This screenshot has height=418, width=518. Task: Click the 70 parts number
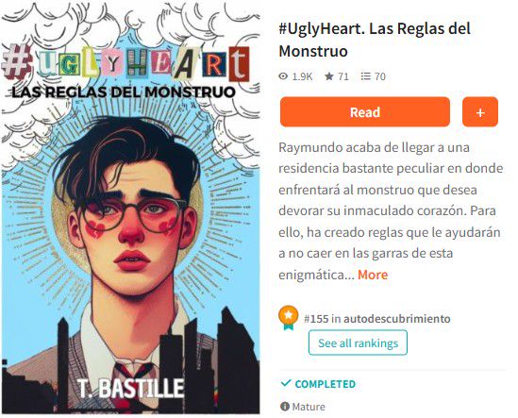click(379, 76)
